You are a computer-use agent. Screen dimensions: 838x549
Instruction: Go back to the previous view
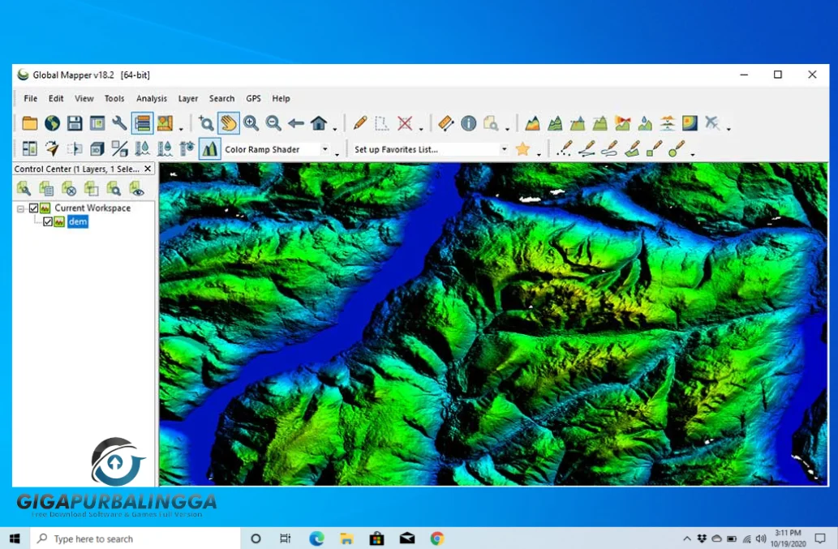tap(296, 123)
